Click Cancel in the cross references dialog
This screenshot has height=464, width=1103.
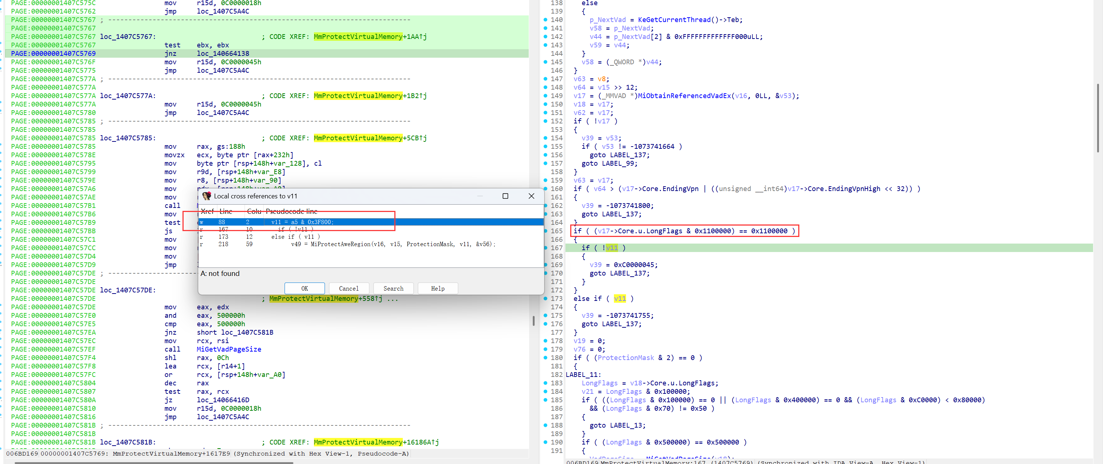[348, 288]
